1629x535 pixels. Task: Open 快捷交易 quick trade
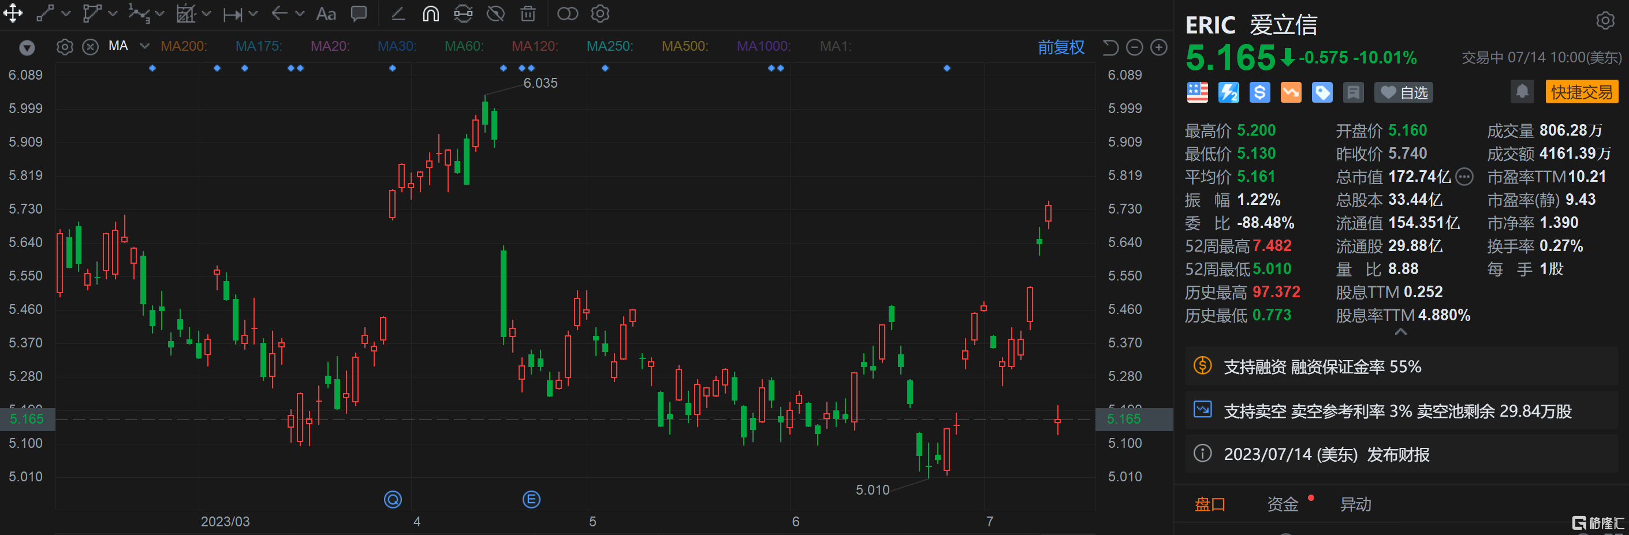point(1581,92)
